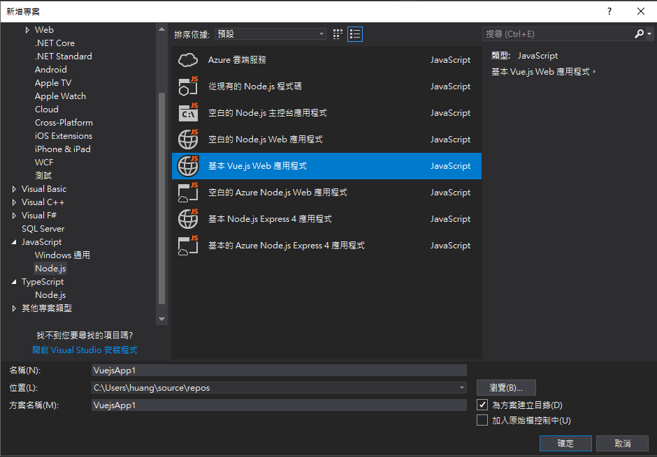The height and width of the screenshot is (457, 657).
Task: Select 測試 category
Action: (x=43, y=176)
